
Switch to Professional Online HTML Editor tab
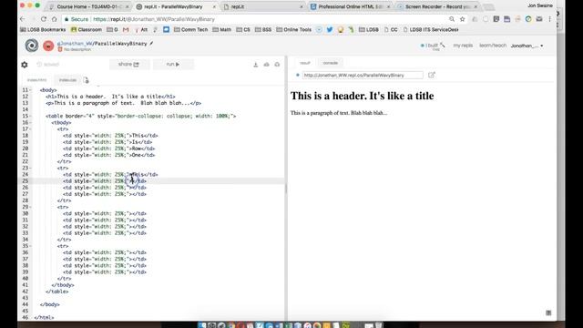(350, 6)
